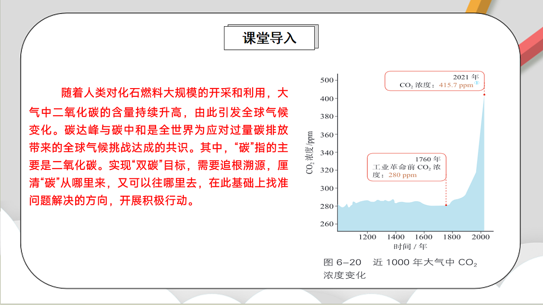Click the y-axis tick value 280
The width and height of the screenshot is (543, 305).
pos(327,206)
